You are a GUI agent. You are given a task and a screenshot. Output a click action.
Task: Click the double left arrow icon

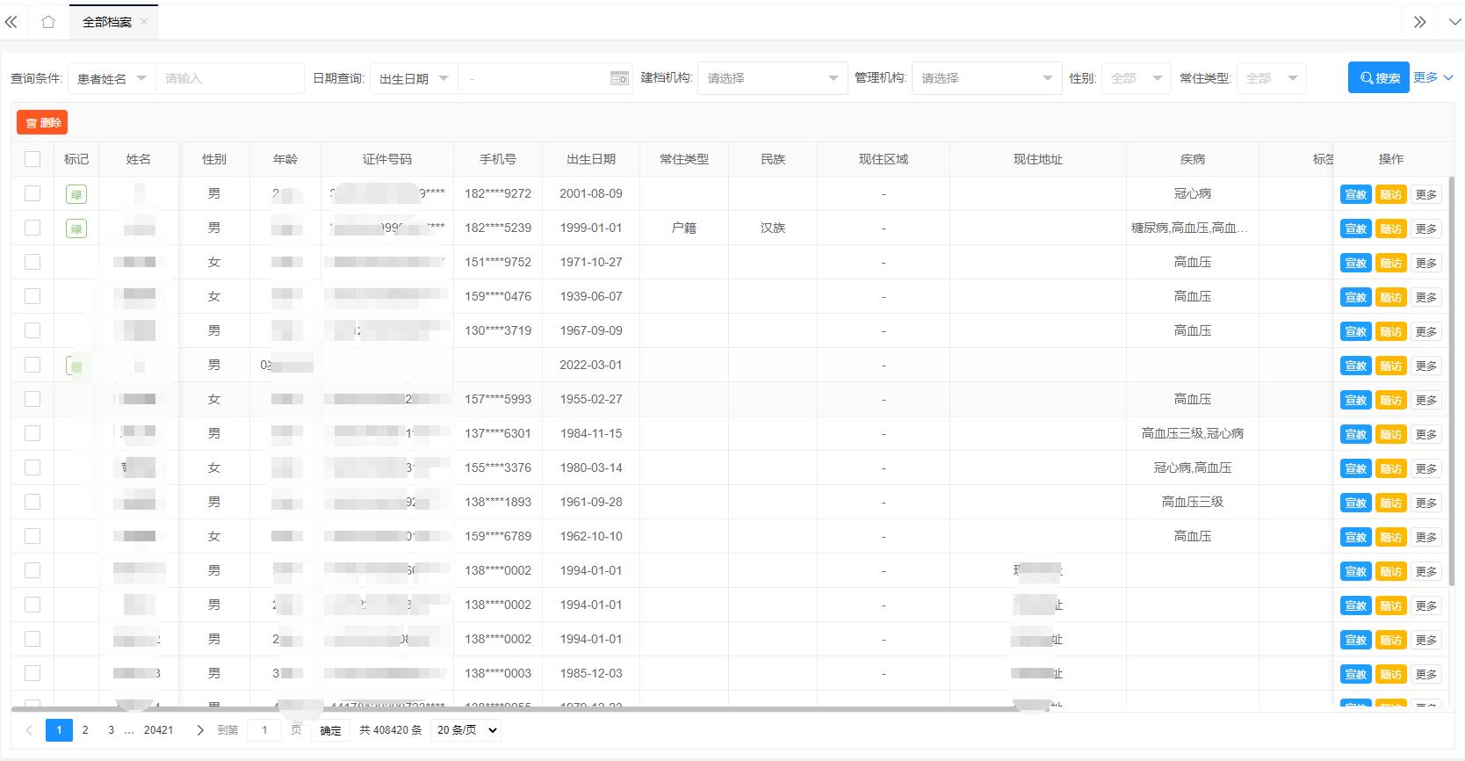[x=11, y=22]
